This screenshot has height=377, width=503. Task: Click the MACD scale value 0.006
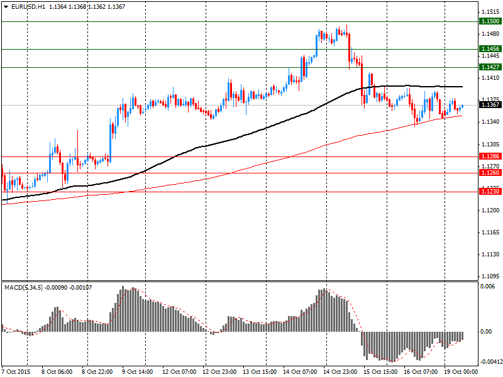(487, 287)
